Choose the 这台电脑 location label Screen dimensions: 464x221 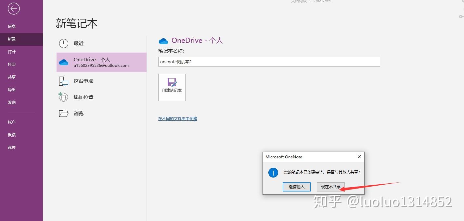[84, 81]
